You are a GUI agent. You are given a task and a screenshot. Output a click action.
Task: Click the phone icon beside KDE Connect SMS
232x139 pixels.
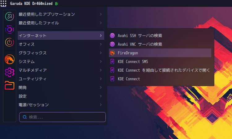(x=112, y=61)
